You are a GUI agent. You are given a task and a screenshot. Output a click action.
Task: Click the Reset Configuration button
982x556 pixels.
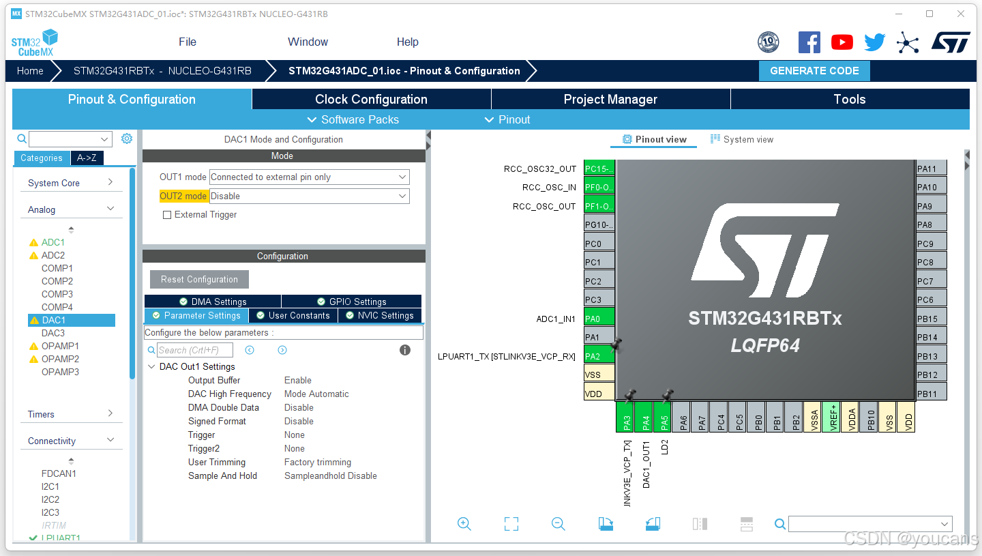coord(199,279)
